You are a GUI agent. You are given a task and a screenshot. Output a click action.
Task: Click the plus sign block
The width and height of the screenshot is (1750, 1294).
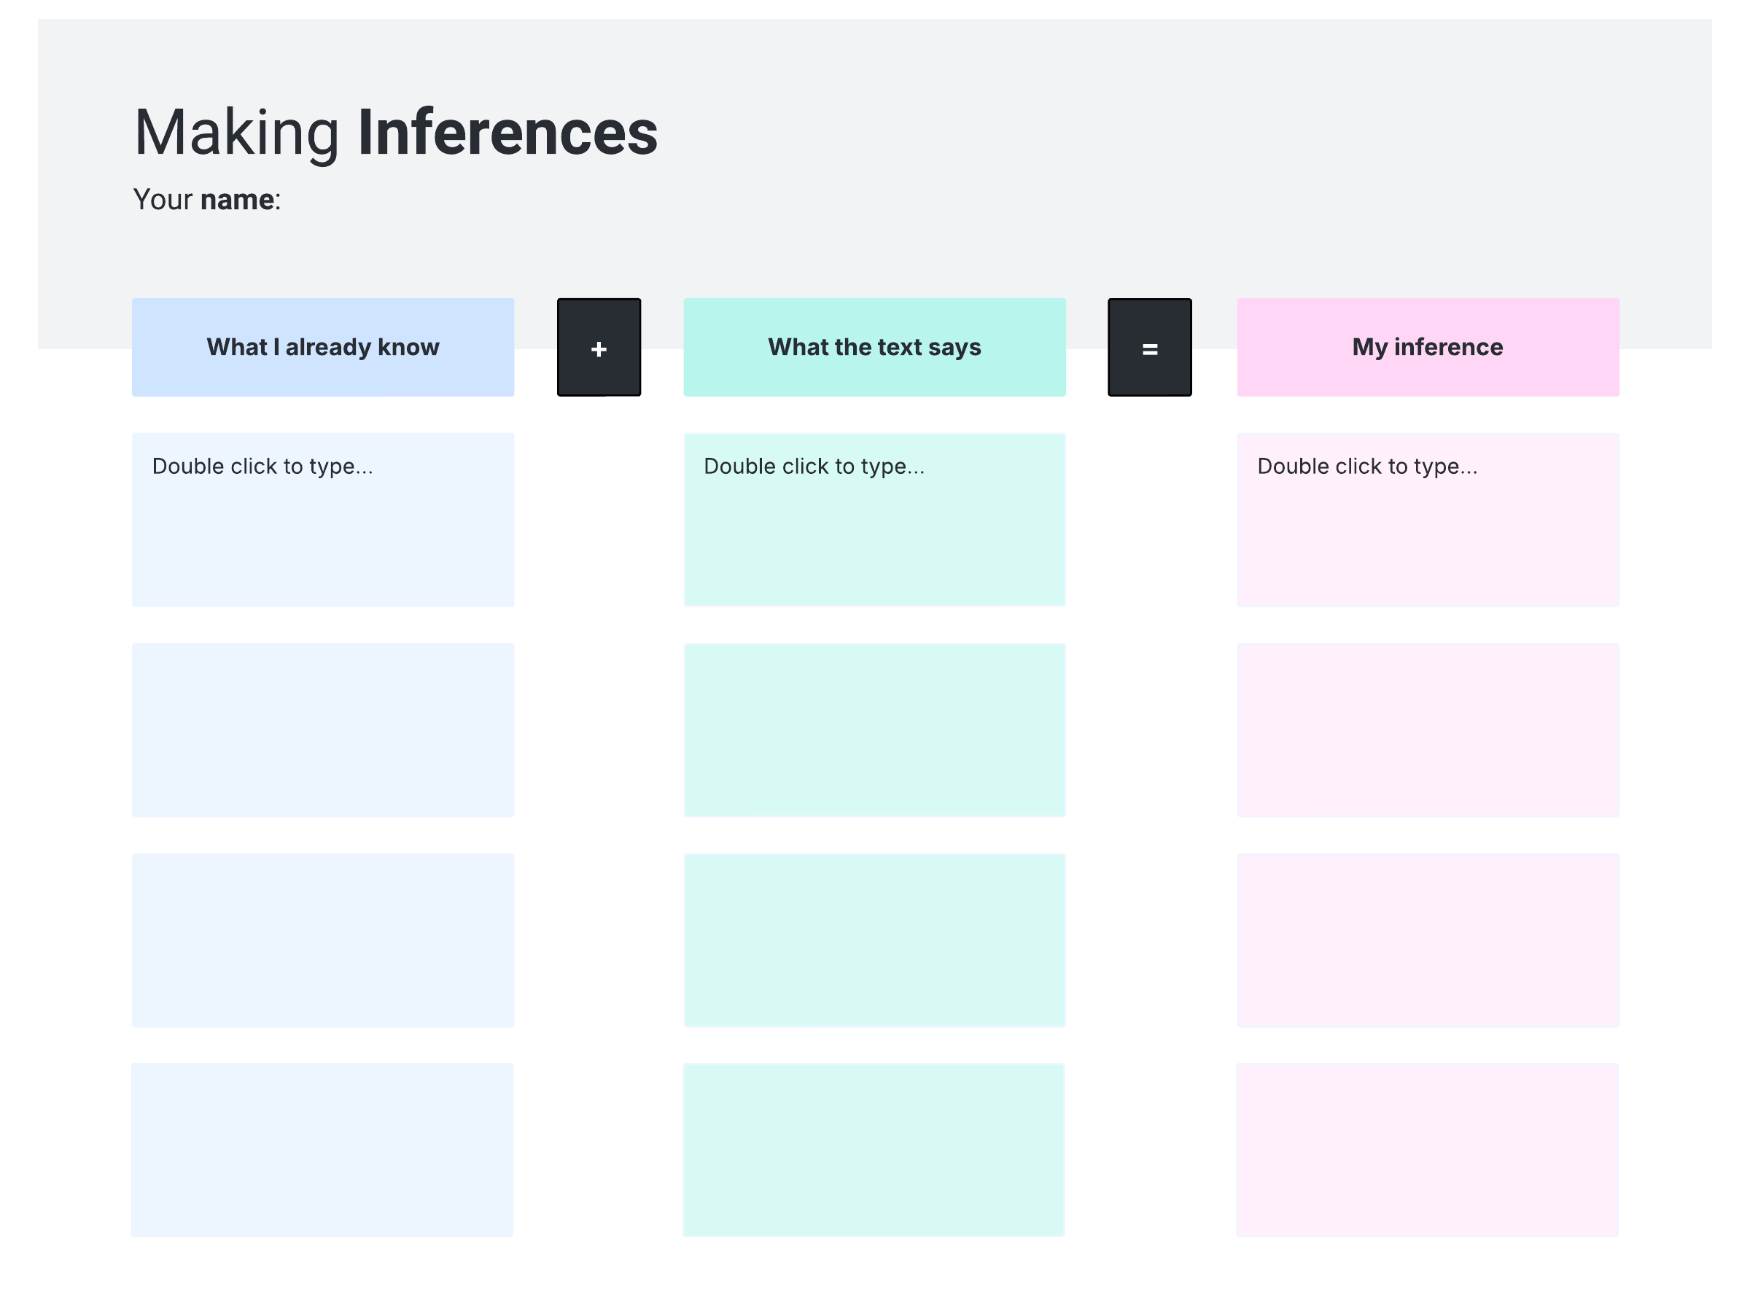[599, 347]
